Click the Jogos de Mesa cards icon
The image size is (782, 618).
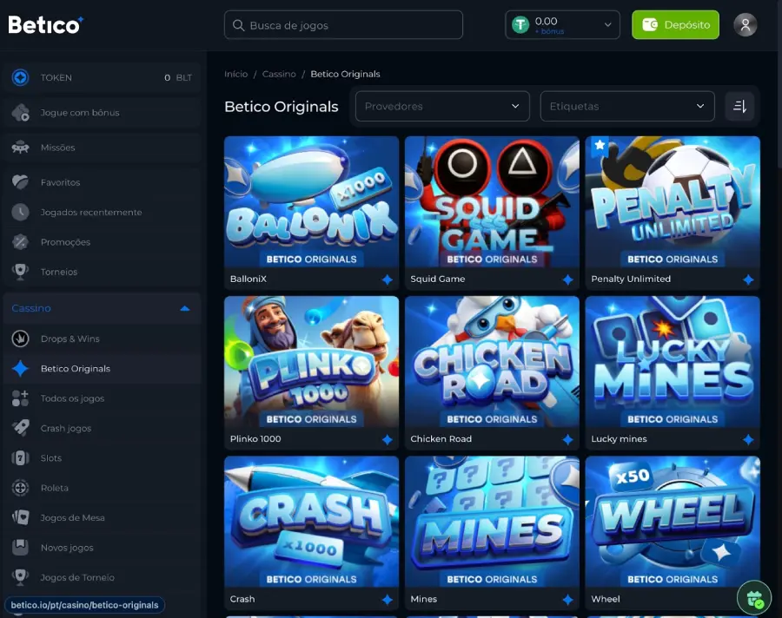[x=21, y=518]
